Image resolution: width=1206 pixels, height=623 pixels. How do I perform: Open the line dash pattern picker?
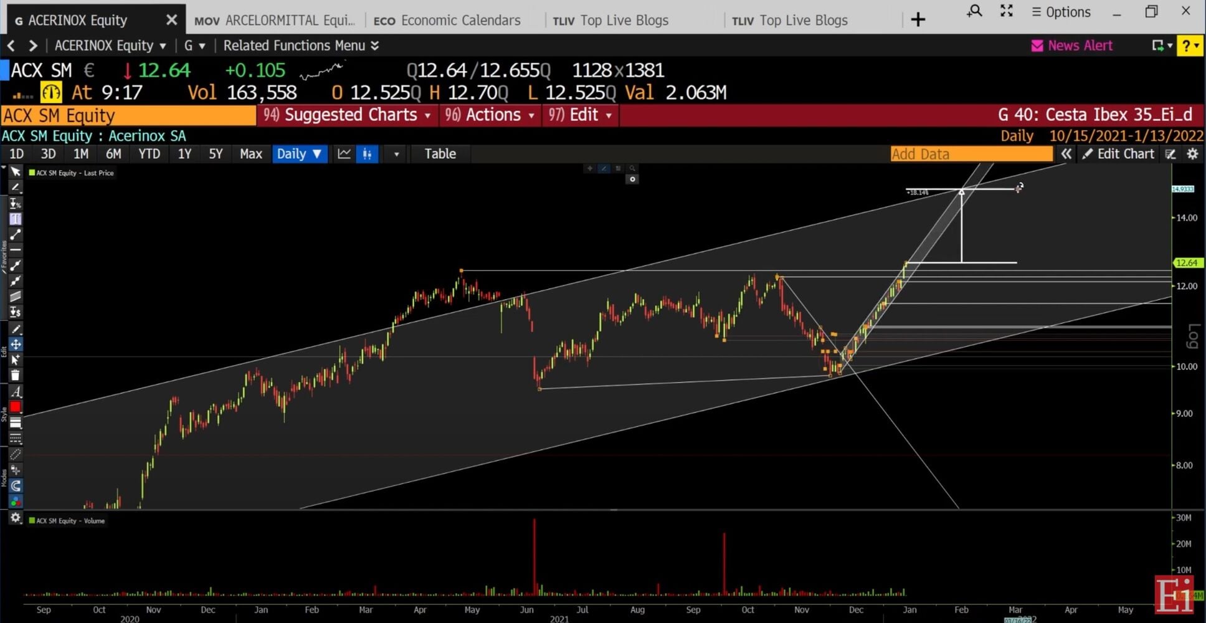pyautogui.click(x=16, y=439)
